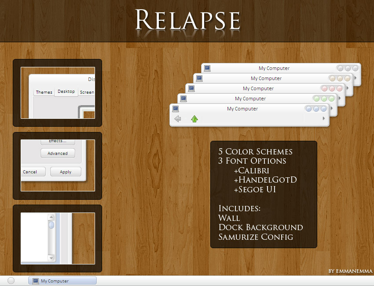374x286 pixels.
Task: Close the tan-buttoned My Computer window
Action: point(347,78)
